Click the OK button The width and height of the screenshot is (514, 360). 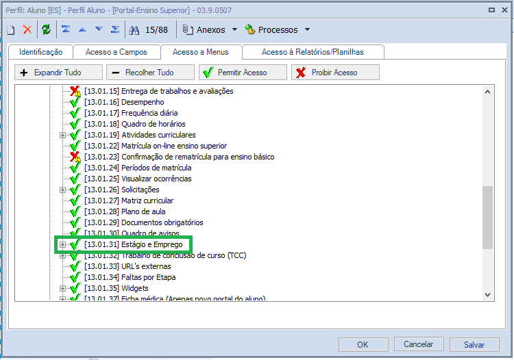tap(363, 345)
